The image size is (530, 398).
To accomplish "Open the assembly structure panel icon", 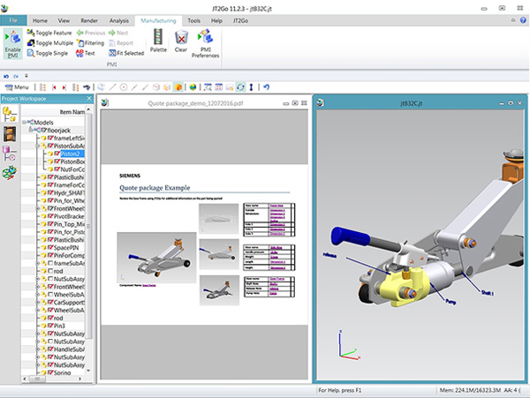I will [10, 114].
